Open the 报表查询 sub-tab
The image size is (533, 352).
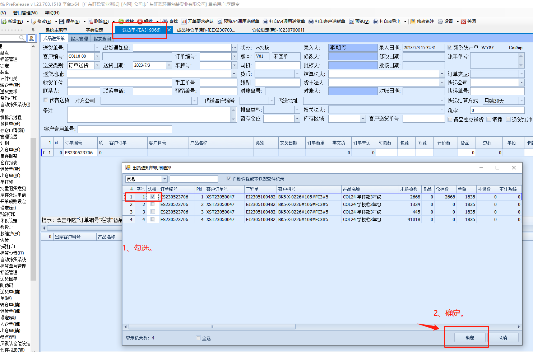click(x=102, y=39)
